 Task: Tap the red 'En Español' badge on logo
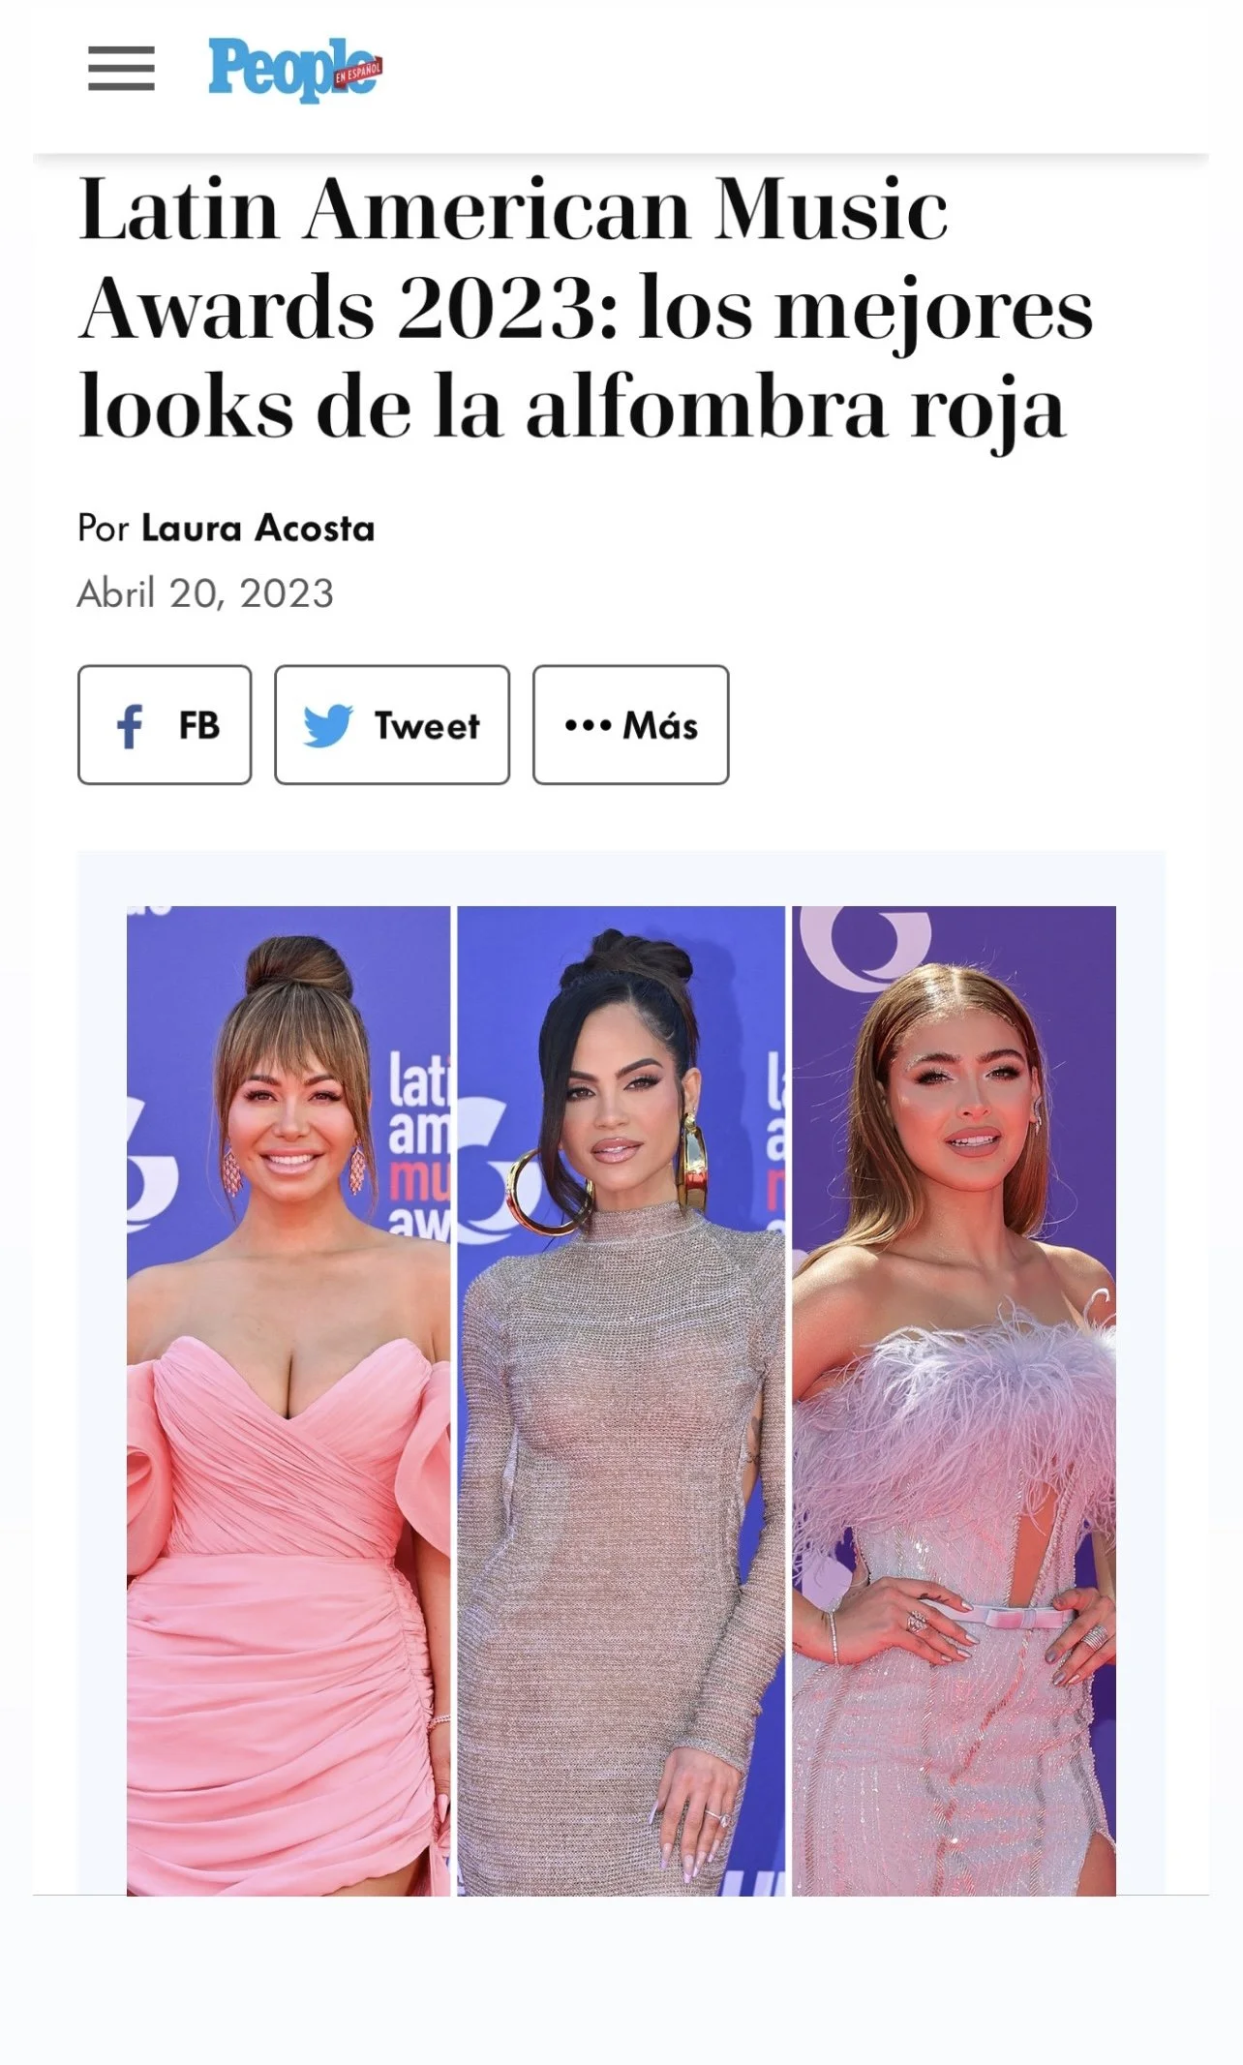click(358, 73)
